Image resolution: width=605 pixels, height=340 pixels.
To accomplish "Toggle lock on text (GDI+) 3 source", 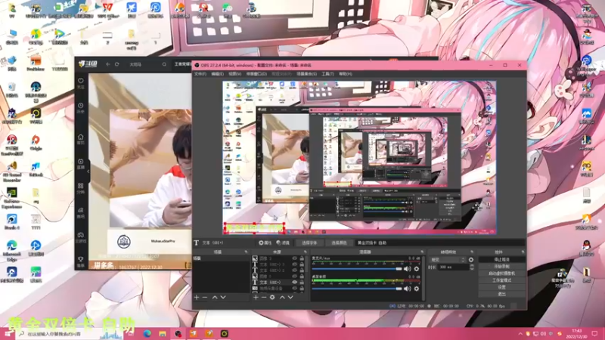I will pyautogui.click(x=302, y=264).
